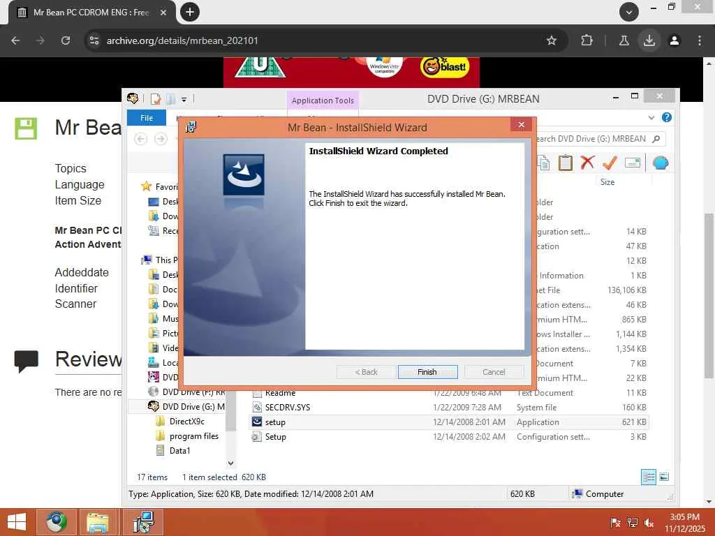Click the Paste clipboard icon in Explorer
The width and height of the screenshot is (715, 536).
565,162
